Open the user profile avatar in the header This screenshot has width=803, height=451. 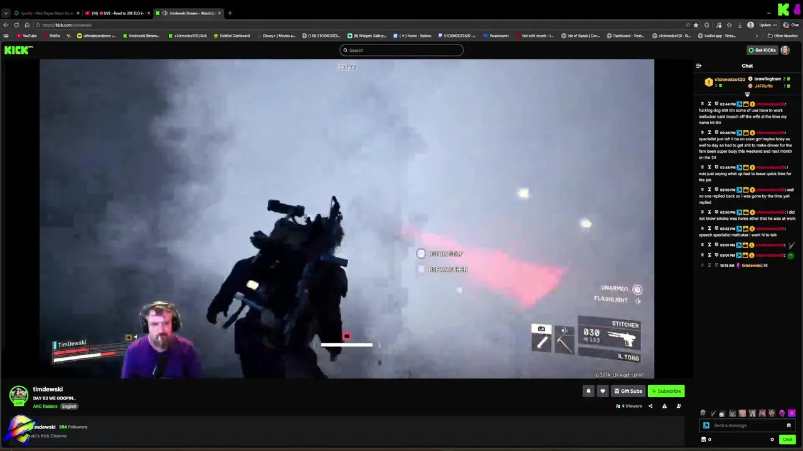pos(785,50)
